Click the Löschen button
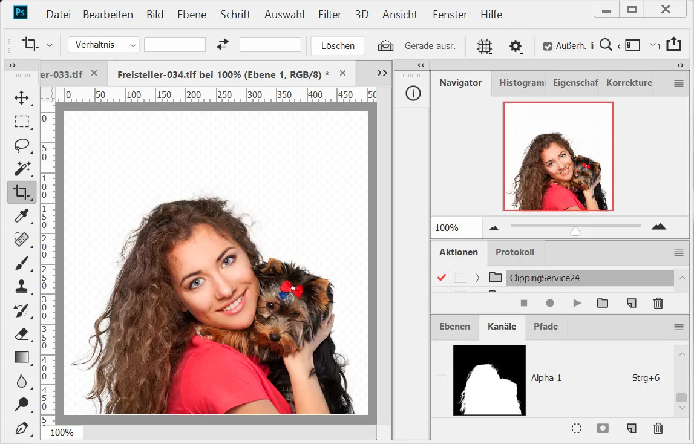This screenshot has height=444, width=694. click(x=338, y=45)
